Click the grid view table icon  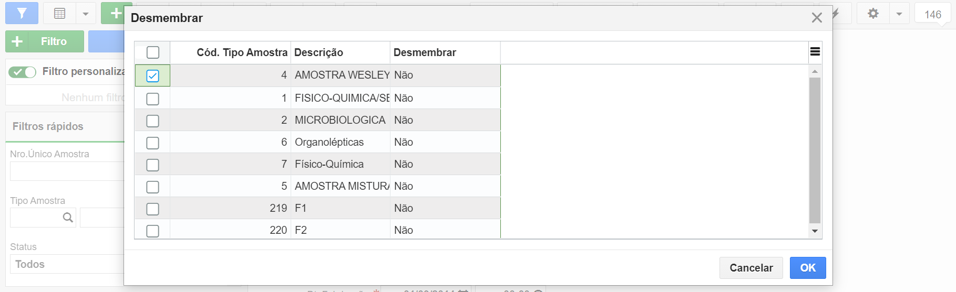(x=60, y=14)
